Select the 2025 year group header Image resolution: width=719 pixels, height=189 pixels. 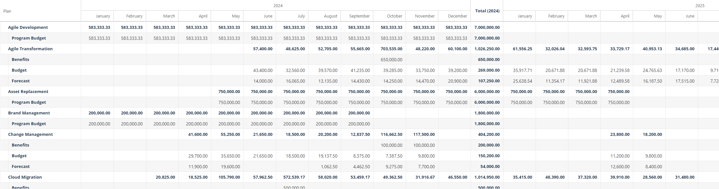[700, 6]
